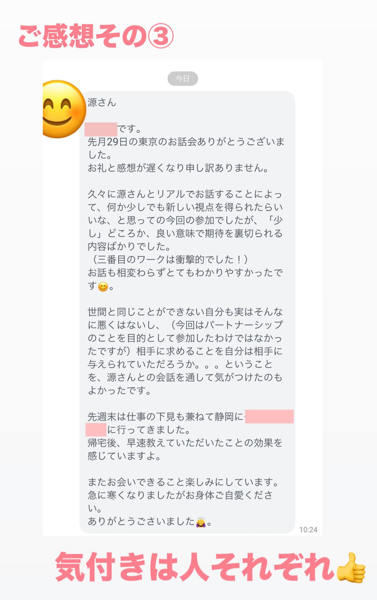Image resolution: width=377 pixels, height=600 pixels.
Task: Click the pink redaction before に行ってきました
Action: pyautogui.click(x=96, y=429)
